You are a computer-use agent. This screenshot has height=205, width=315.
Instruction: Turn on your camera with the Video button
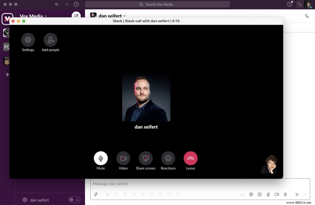(x=123, y=158)
